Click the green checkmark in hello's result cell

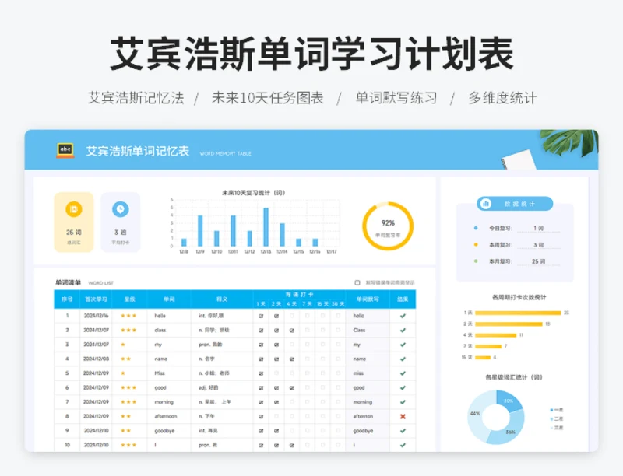tap(403, 316)
